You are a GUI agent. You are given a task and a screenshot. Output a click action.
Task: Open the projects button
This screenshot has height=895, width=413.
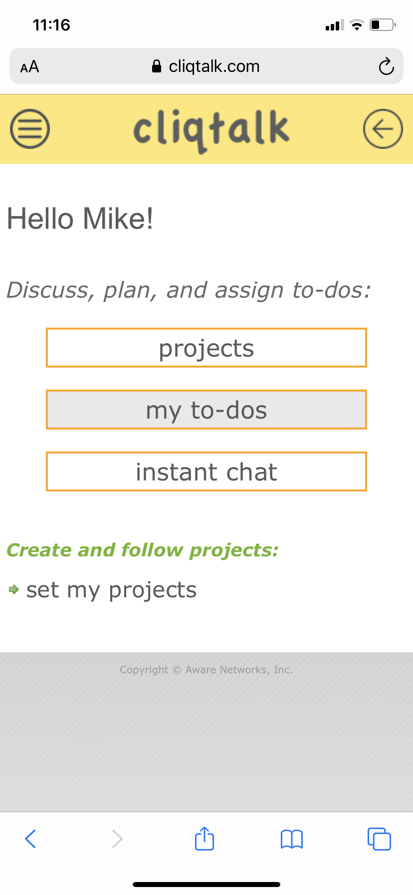[206, 348]
